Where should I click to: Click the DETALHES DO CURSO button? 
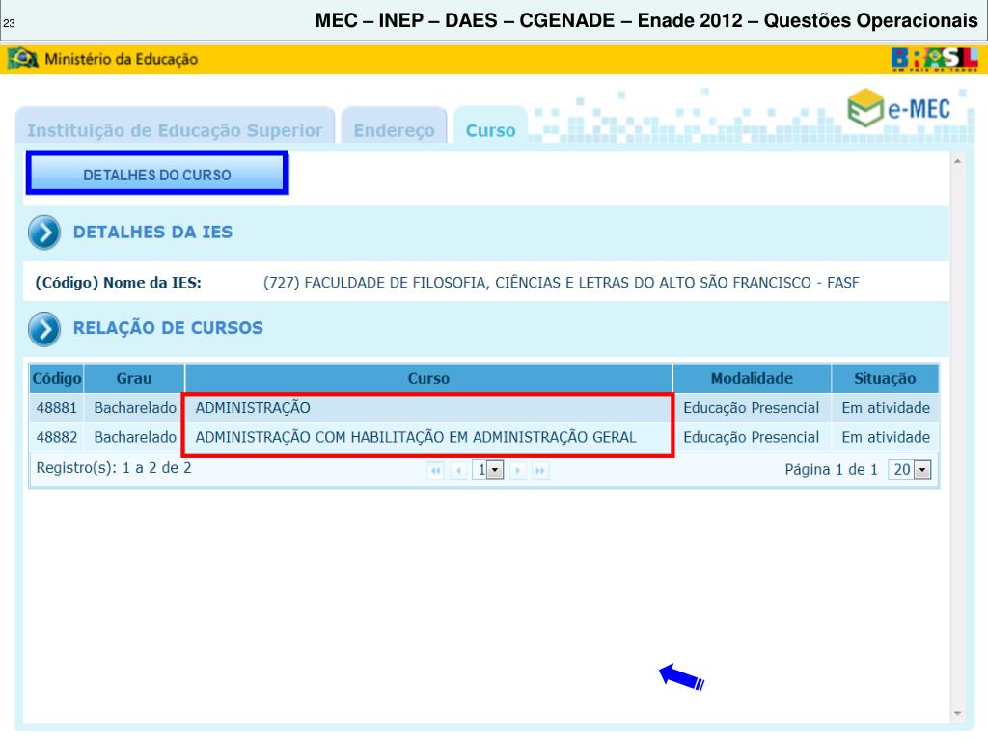tap(157, 173)
